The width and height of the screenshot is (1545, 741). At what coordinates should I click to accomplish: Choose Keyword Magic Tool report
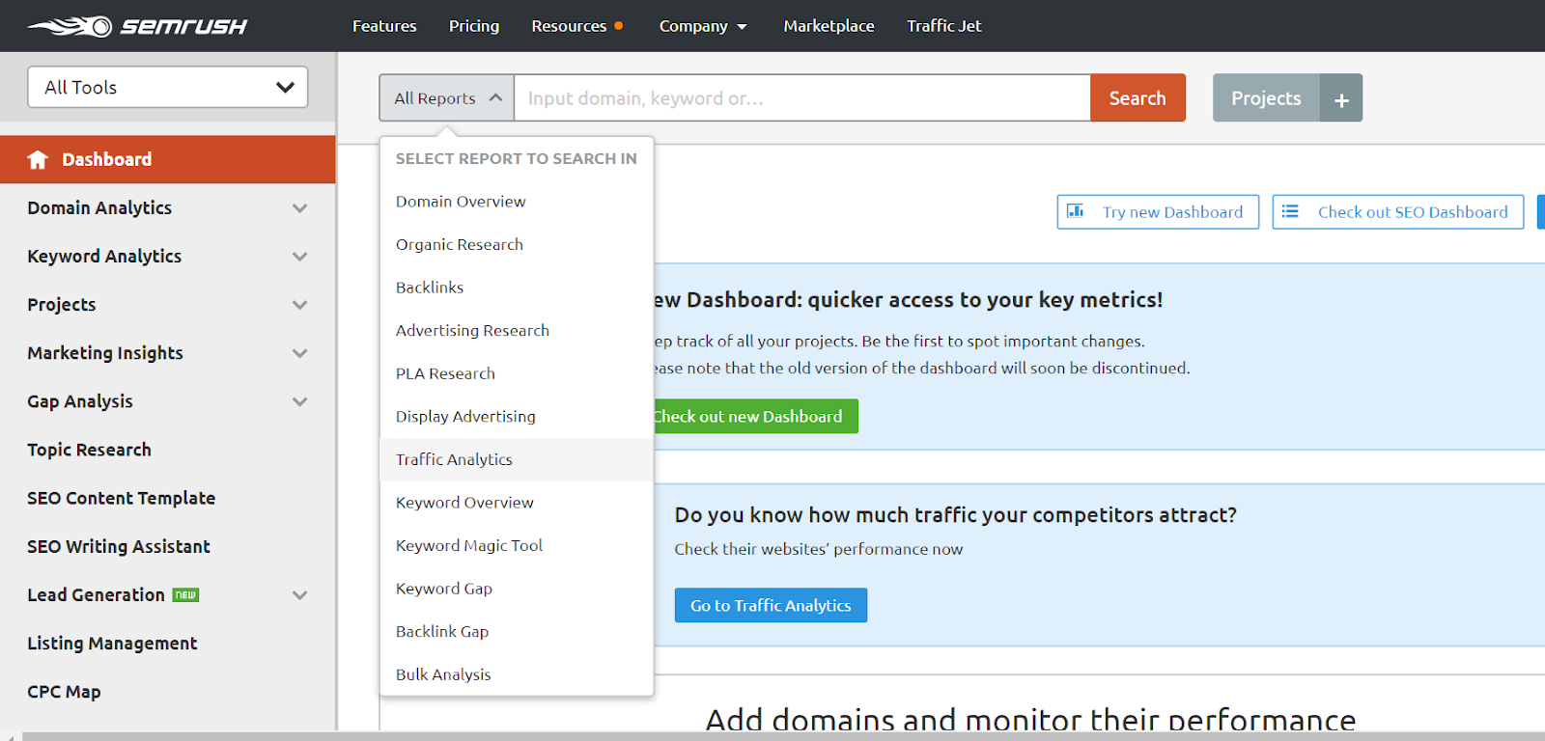[x=517, y=546]
